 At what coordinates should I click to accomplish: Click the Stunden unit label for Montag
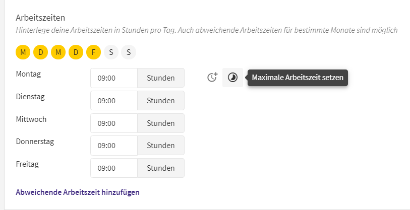coord(161,78)
